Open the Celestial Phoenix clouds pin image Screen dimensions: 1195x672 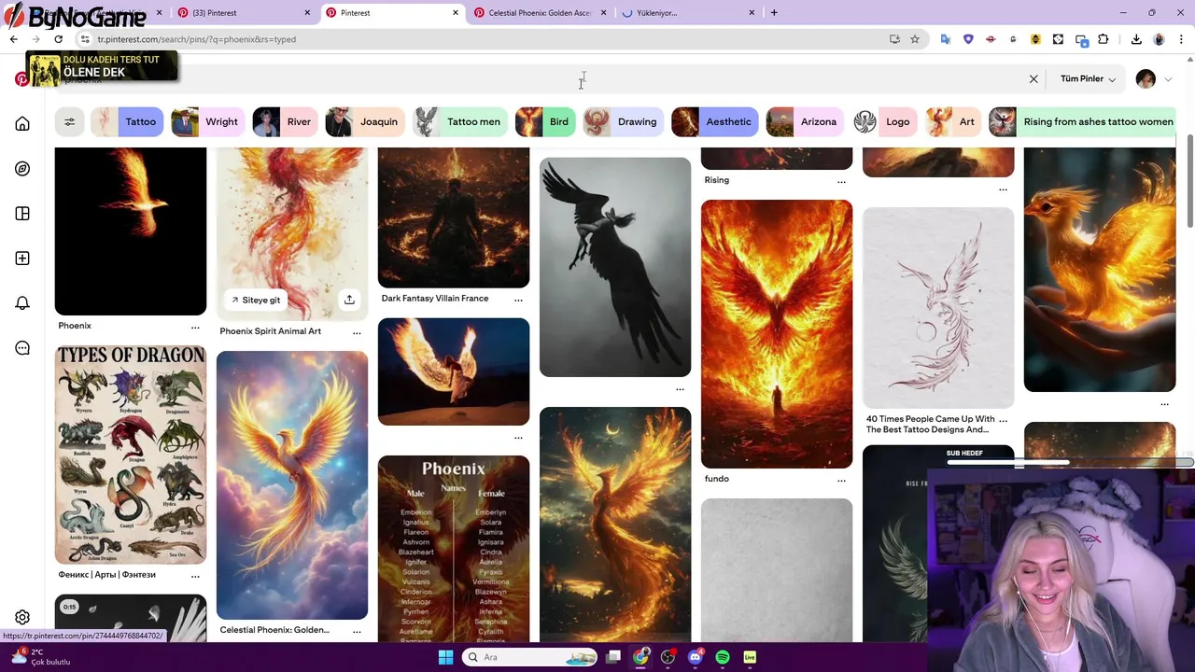point(292,485)
